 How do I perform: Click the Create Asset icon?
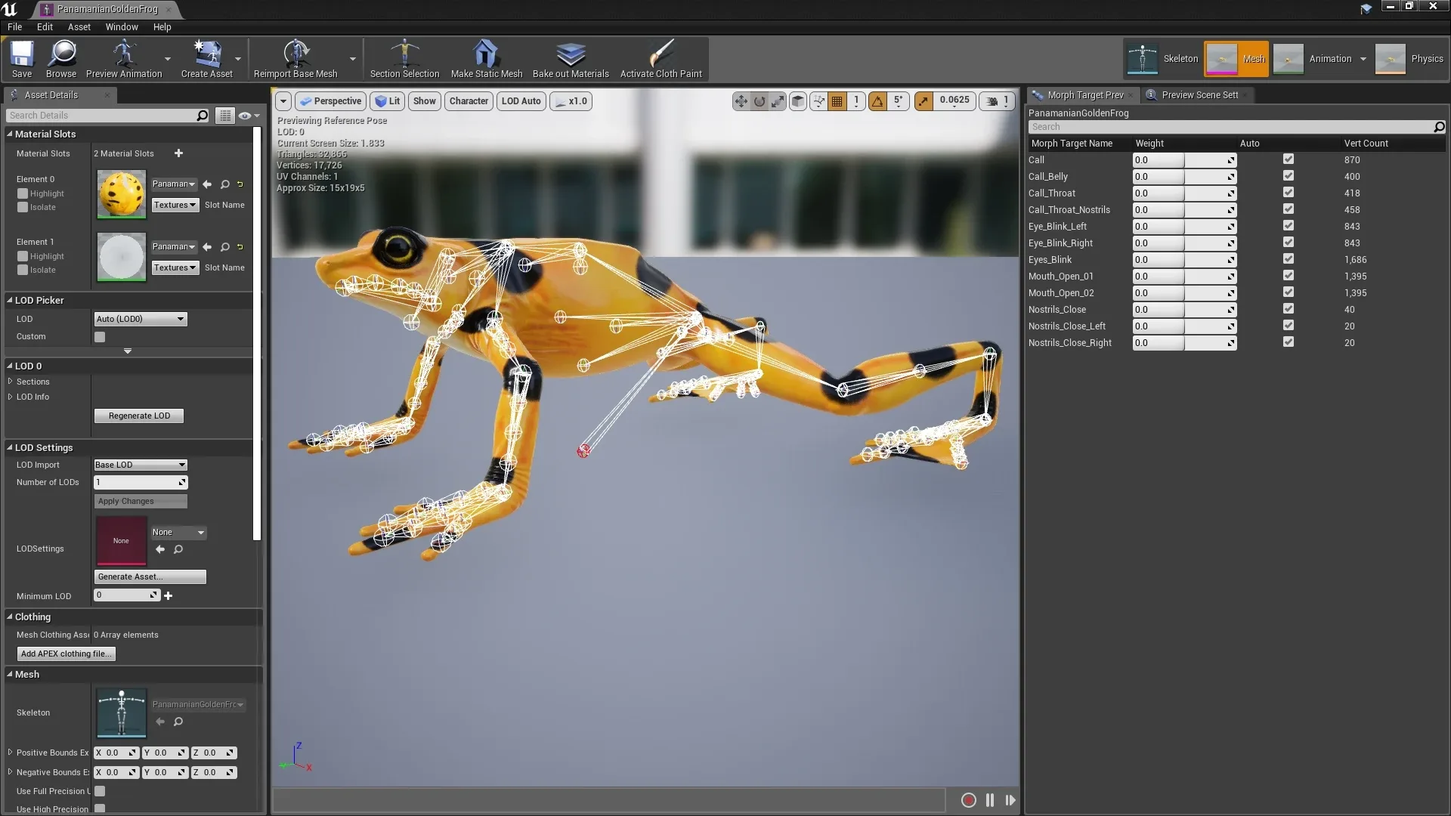(x=206, y=59)
